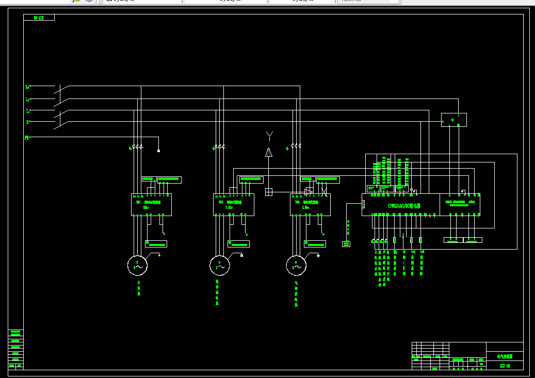This screenshot has height=378, width=535.
Task: Select the main isolator switch blade on L1
Action: [61, 89]
